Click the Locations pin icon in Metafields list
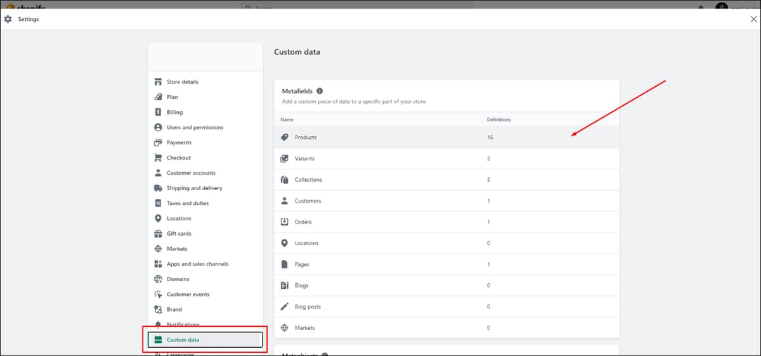Viewport: 761px width, 356px height. [x=285, y=243]
